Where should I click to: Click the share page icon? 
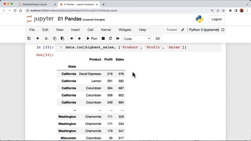pyautogui.click(x=218, y=11)
